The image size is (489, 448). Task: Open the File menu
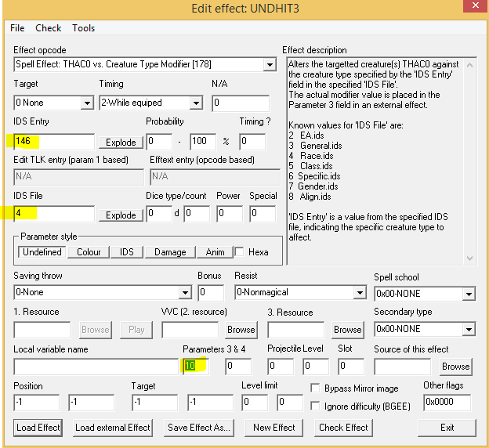(17, 28)
